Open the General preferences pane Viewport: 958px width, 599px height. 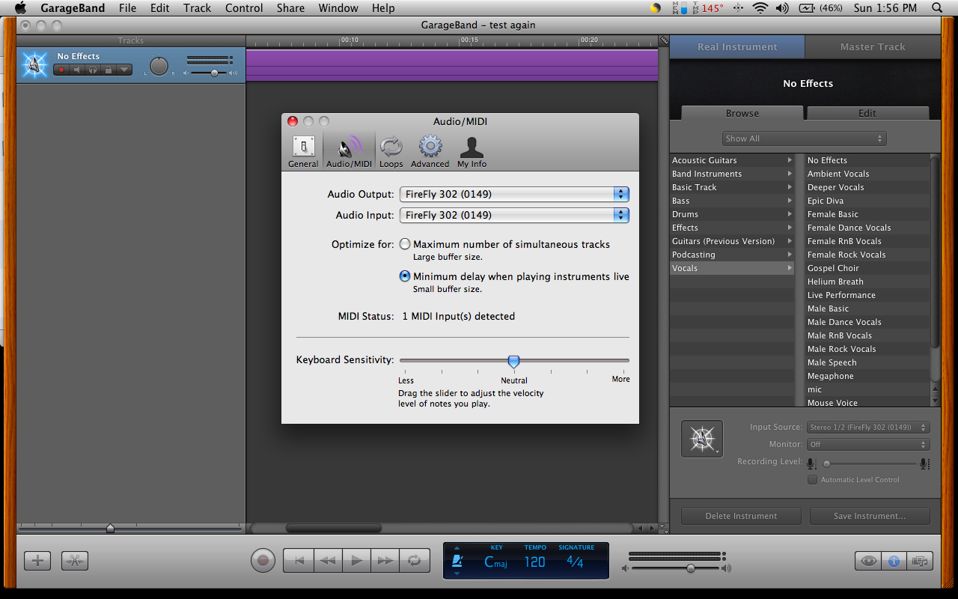click(303, 151)
